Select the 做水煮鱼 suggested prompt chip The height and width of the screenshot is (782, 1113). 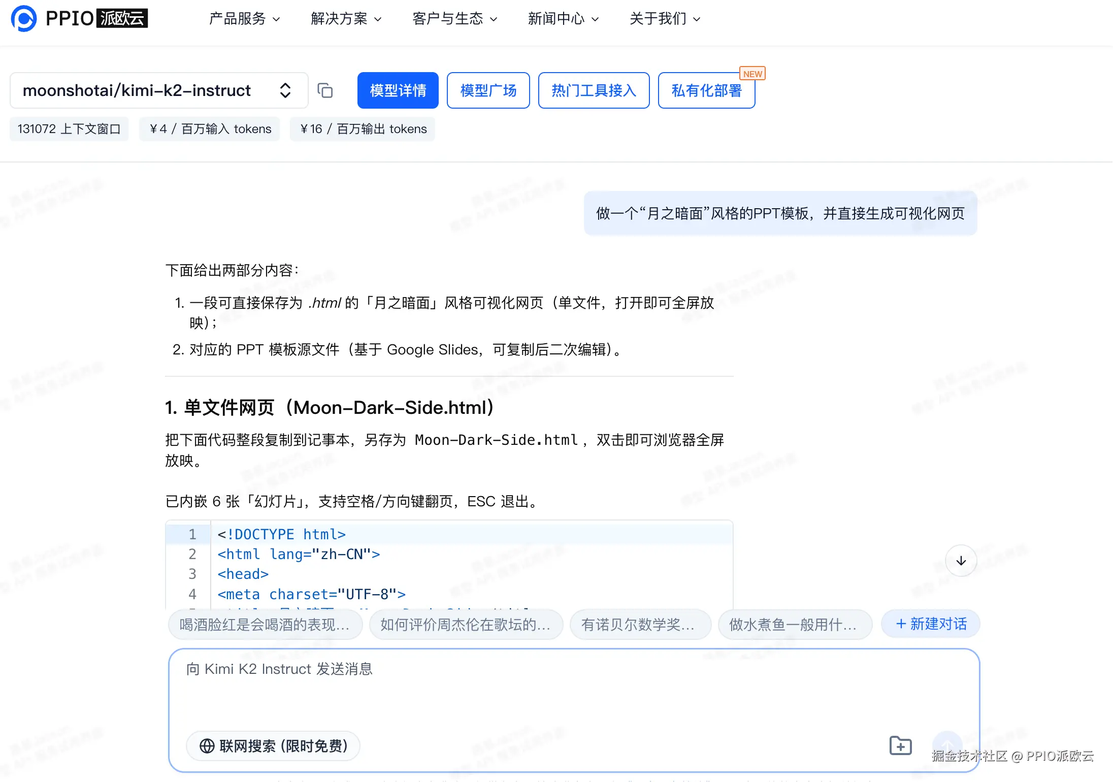795,624
